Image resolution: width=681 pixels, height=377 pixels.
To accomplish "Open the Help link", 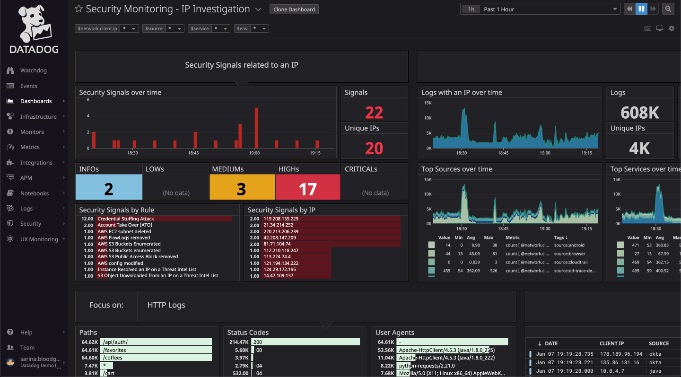I will pyautogui.click(x=27, y=332).
